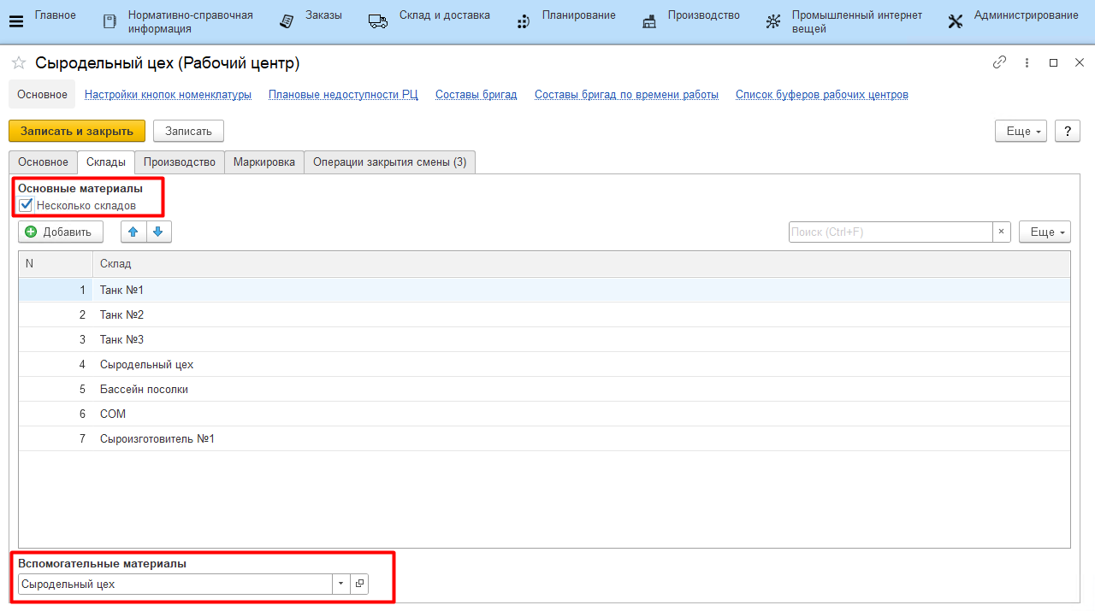
Task: Switch to the 'Производство' tab
Action: coord(180,162)
